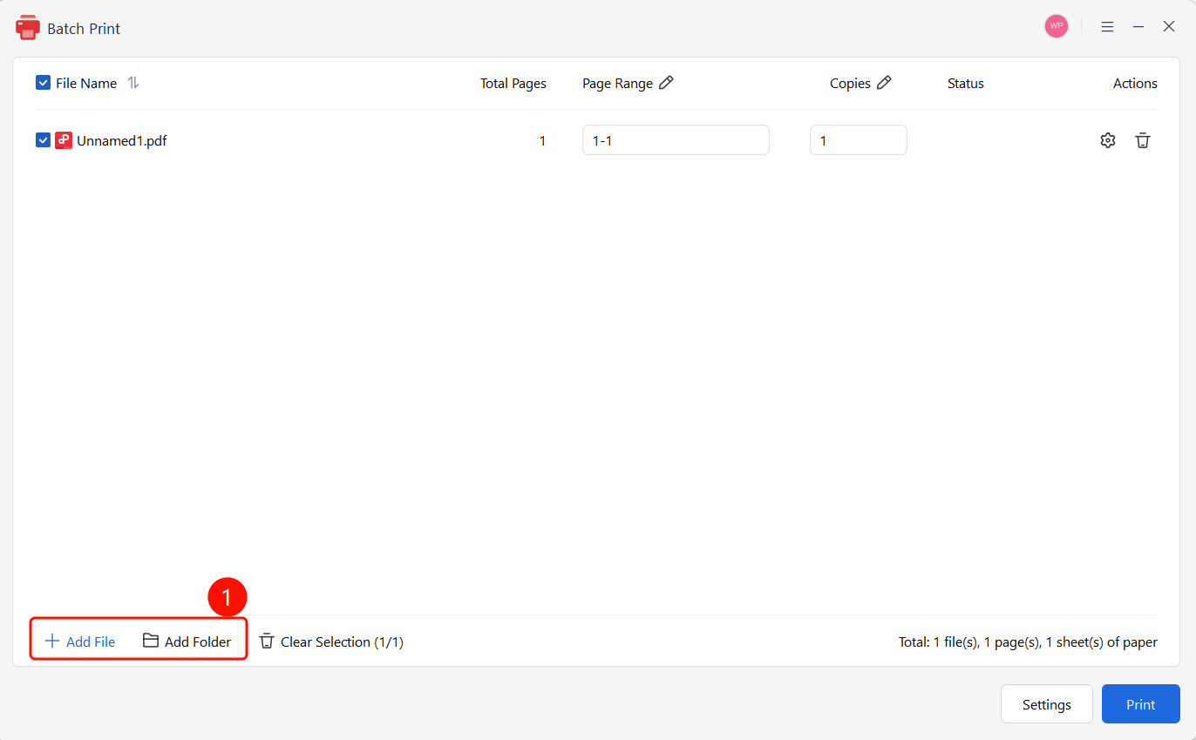Open the Settings button at bottom
The height and width of the screenshot is (740, 1196).
(1047, 704)
